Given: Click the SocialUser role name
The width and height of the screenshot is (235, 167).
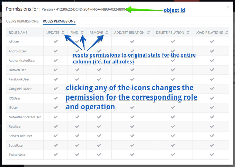Looking at the screenshot, I should pos(16,145).
